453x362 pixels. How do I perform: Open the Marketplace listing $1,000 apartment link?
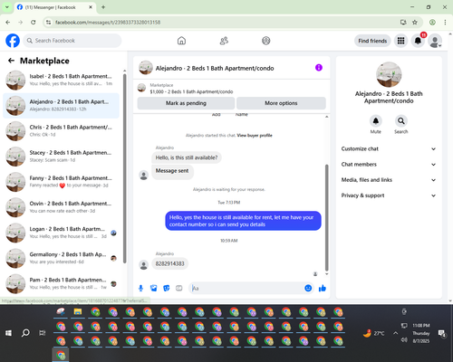click(191, 91)
